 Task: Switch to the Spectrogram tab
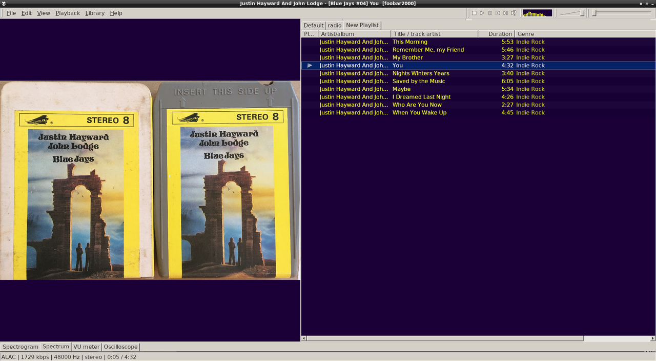20,347
